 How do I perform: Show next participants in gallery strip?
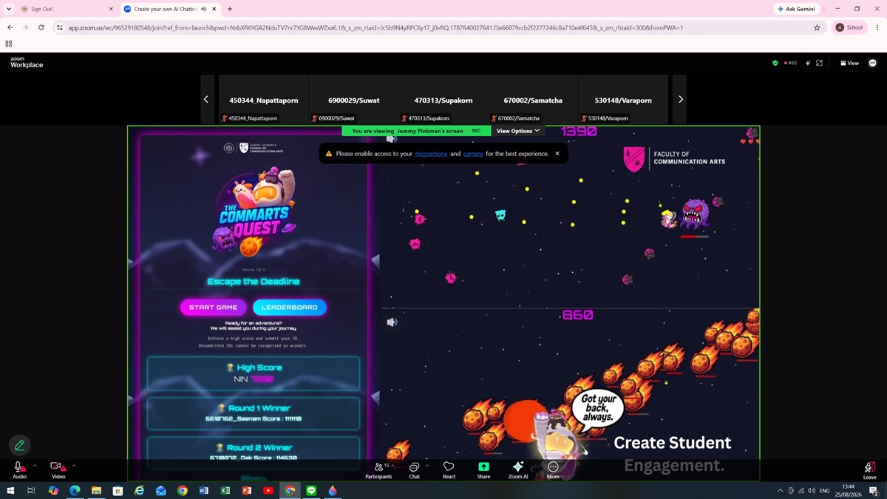(680, 99)
